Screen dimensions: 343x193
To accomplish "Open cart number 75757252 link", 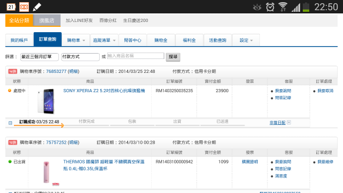I will pyautogui.click(x=56, y=143).
